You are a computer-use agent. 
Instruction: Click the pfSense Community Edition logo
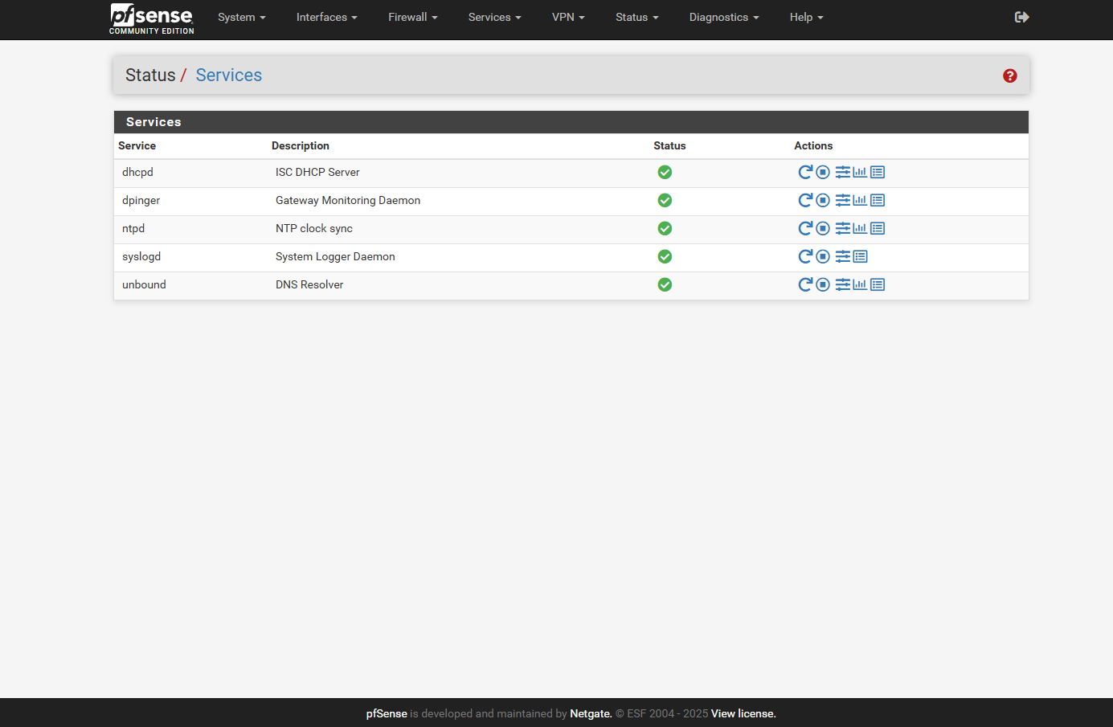[x=152, y=18]
